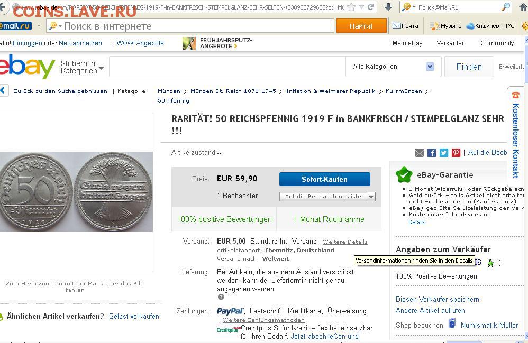Open browser downloads arrow icon
The height and width of the screenshot is (343, 528).
(388, 7)
